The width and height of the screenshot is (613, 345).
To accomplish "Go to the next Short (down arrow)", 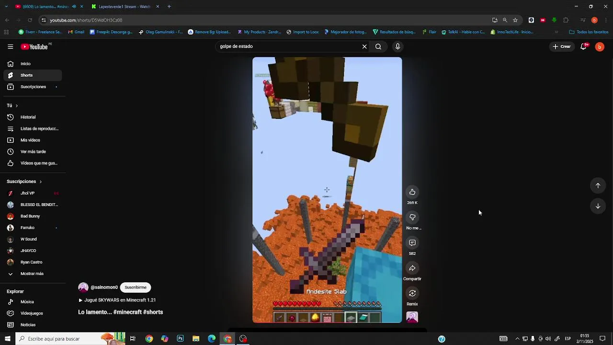I will (598, 206).
